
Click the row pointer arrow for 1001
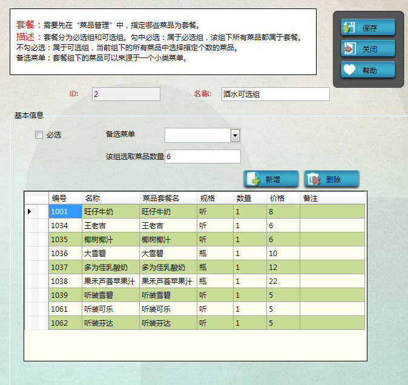click(x=30, y=211)
